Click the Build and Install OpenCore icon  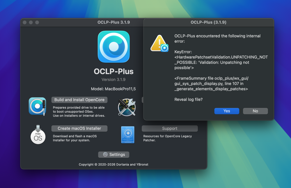coord(37,106)
